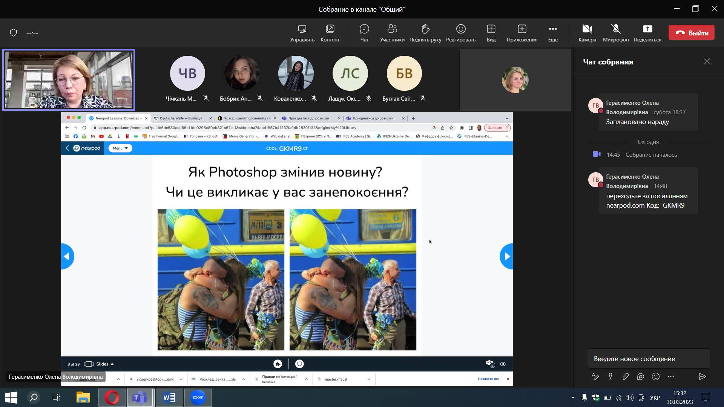Switch to Розстріляний полонений browser tab
724x407 pixels.
point(247,118)
